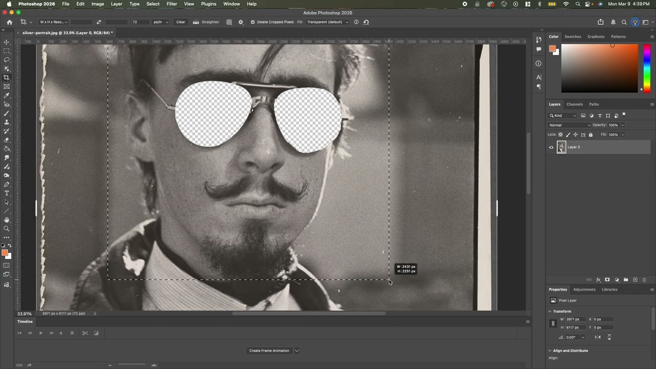Screen dimensions: 656x369
Task: Select the Pen tool
Action: pos(7,184)
